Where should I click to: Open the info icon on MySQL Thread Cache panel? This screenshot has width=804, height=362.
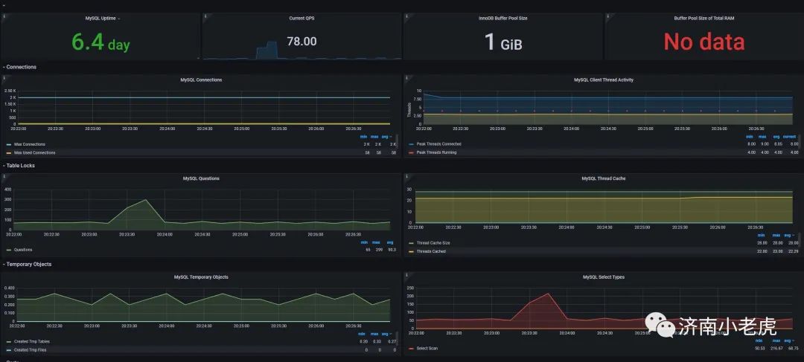pos(406,177)
